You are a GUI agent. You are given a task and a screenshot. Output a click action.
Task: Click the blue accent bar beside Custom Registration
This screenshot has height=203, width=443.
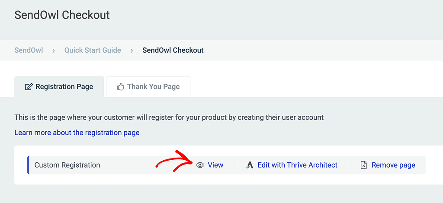coord(28,165)
